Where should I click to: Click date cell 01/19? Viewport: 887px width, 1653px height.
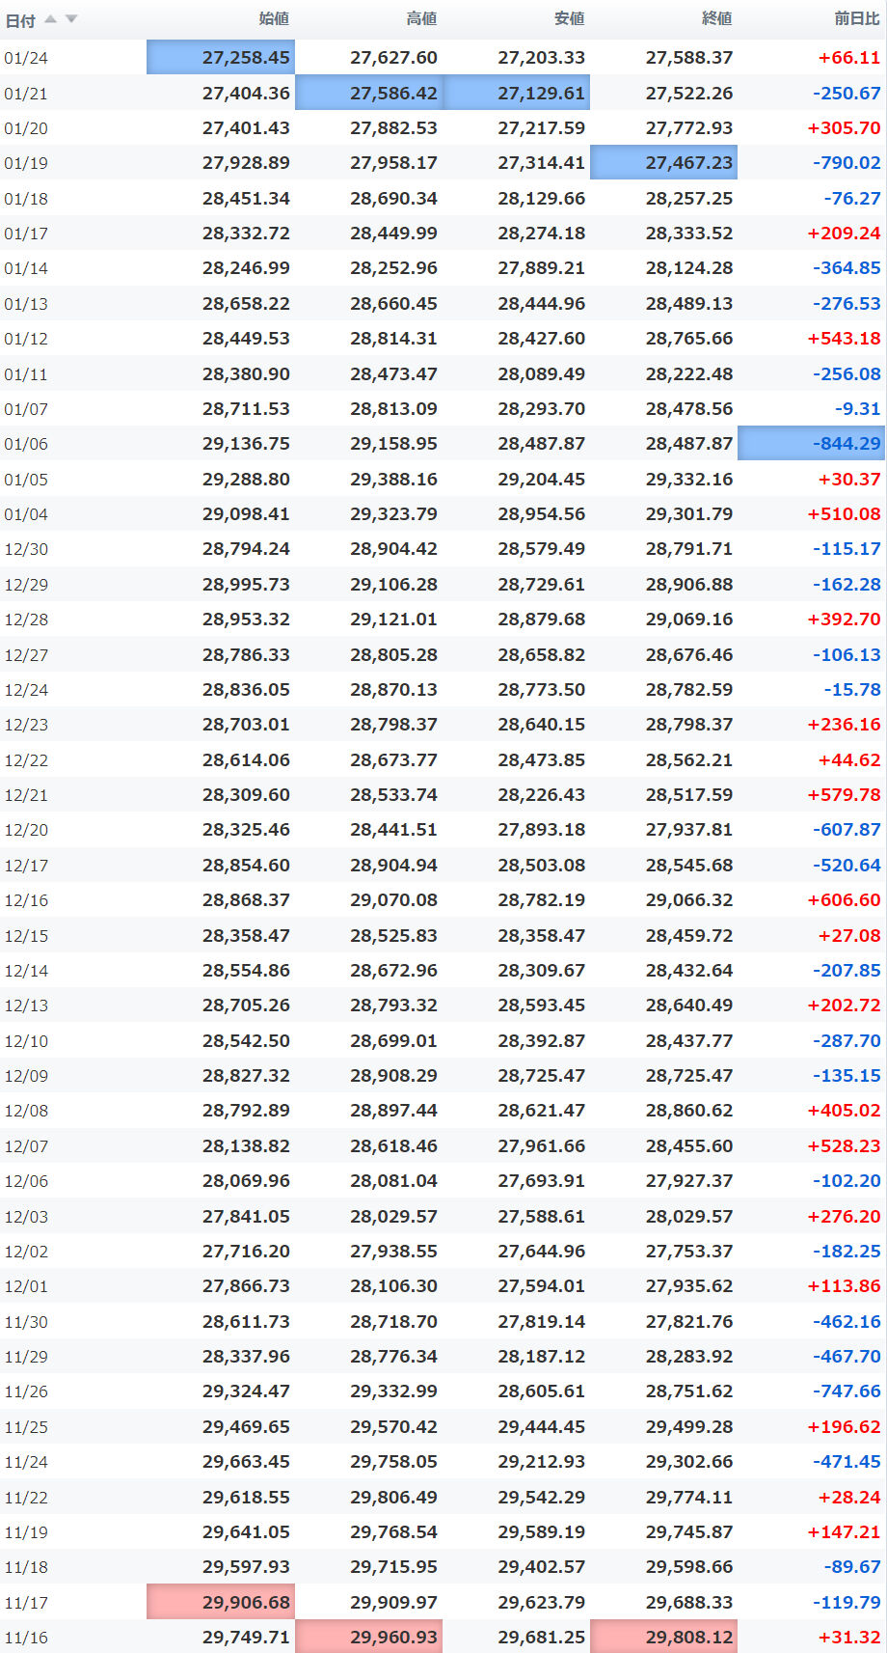tap(26, 163)
